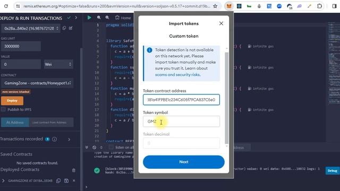Image resolution: width=340 pixels, height=191 pixels.
Task: Pin the GAMINGZONE deployed contract
Action: 66,180
